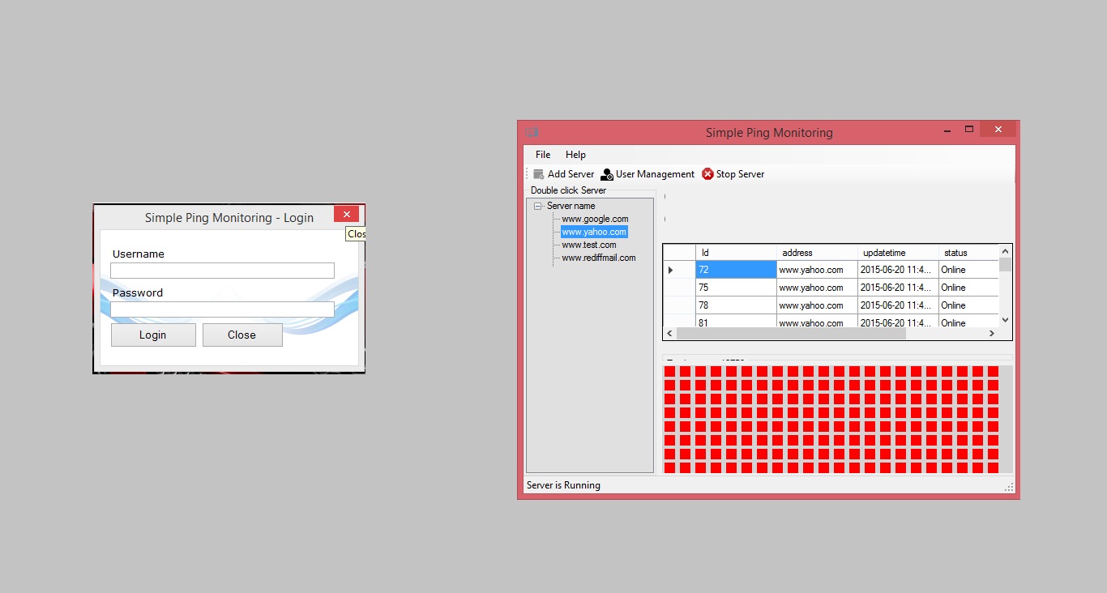Click the Double click Server group label
1107x593 pixels.
coord(568,190)
